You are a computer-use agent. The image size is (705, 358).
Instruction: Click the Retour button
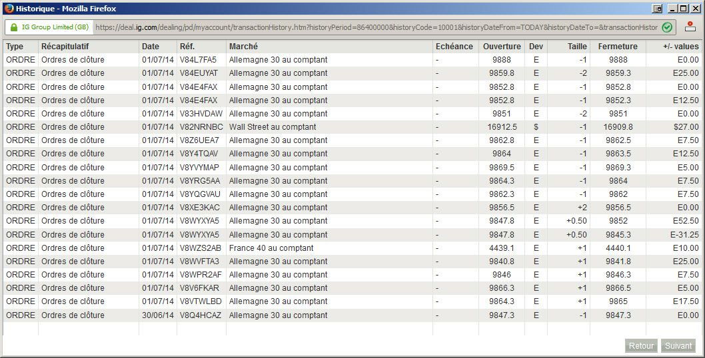[641, 345]
